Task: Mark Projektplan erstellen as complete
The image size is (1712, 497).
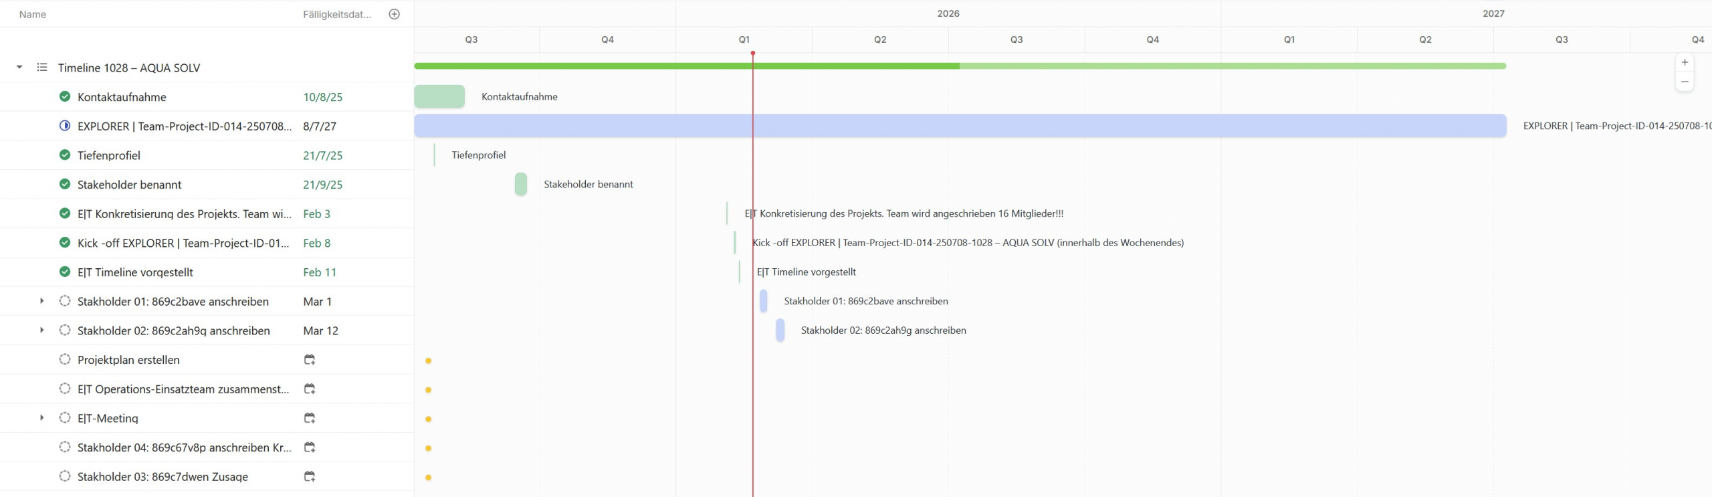Action: (x=65, y=360)
